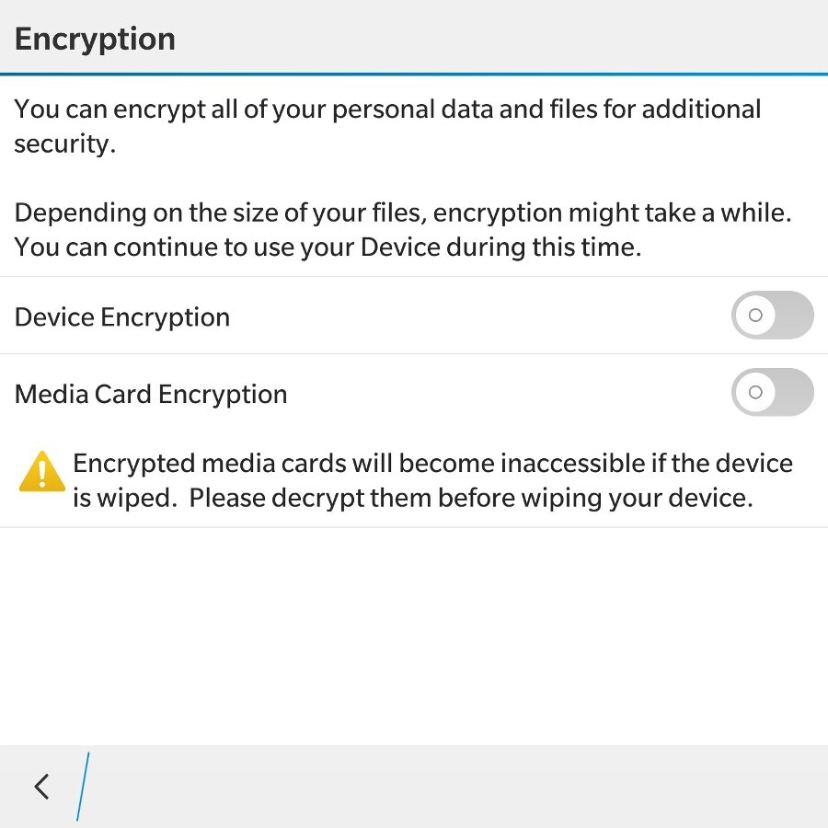Click the blue diagonal divider beside back arrow
The height and width of the screenshot is (828, 828).
83,787
